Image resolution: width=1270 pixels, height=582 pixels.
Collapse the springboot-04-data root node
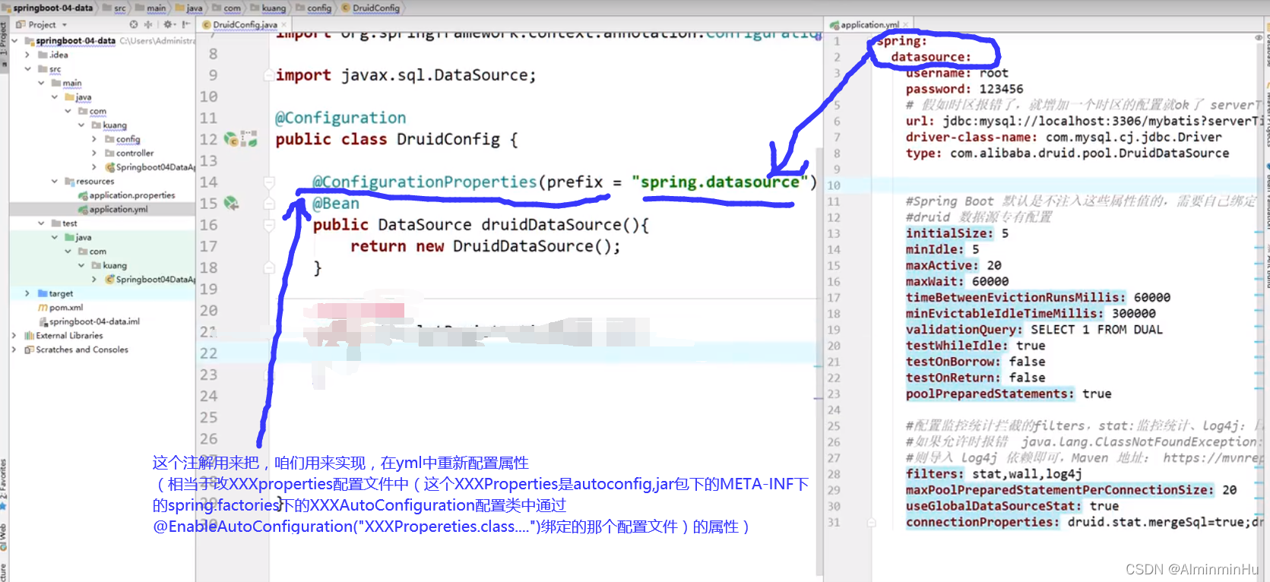pos(14,40)
